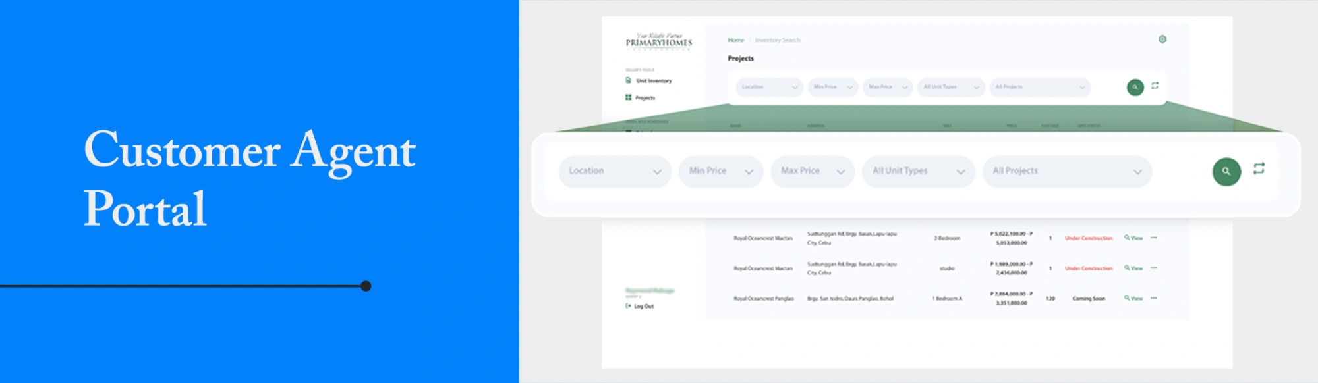1318x383 pixels.
Task: Click the Customer Agent Portal title
Action: coord(250,178)
